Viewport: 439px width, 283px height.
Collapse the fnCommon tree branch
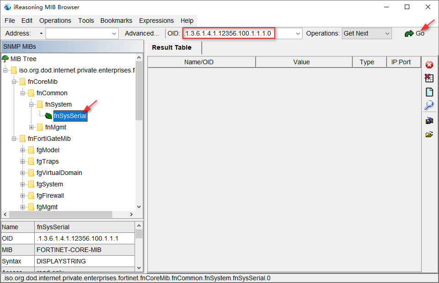pyautogui.click(x=22, y=93)
